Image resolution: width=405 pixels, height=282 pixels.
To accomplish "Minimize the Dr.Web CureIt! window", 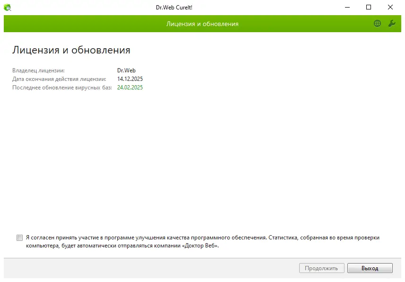I will click(x=347, y=7).
